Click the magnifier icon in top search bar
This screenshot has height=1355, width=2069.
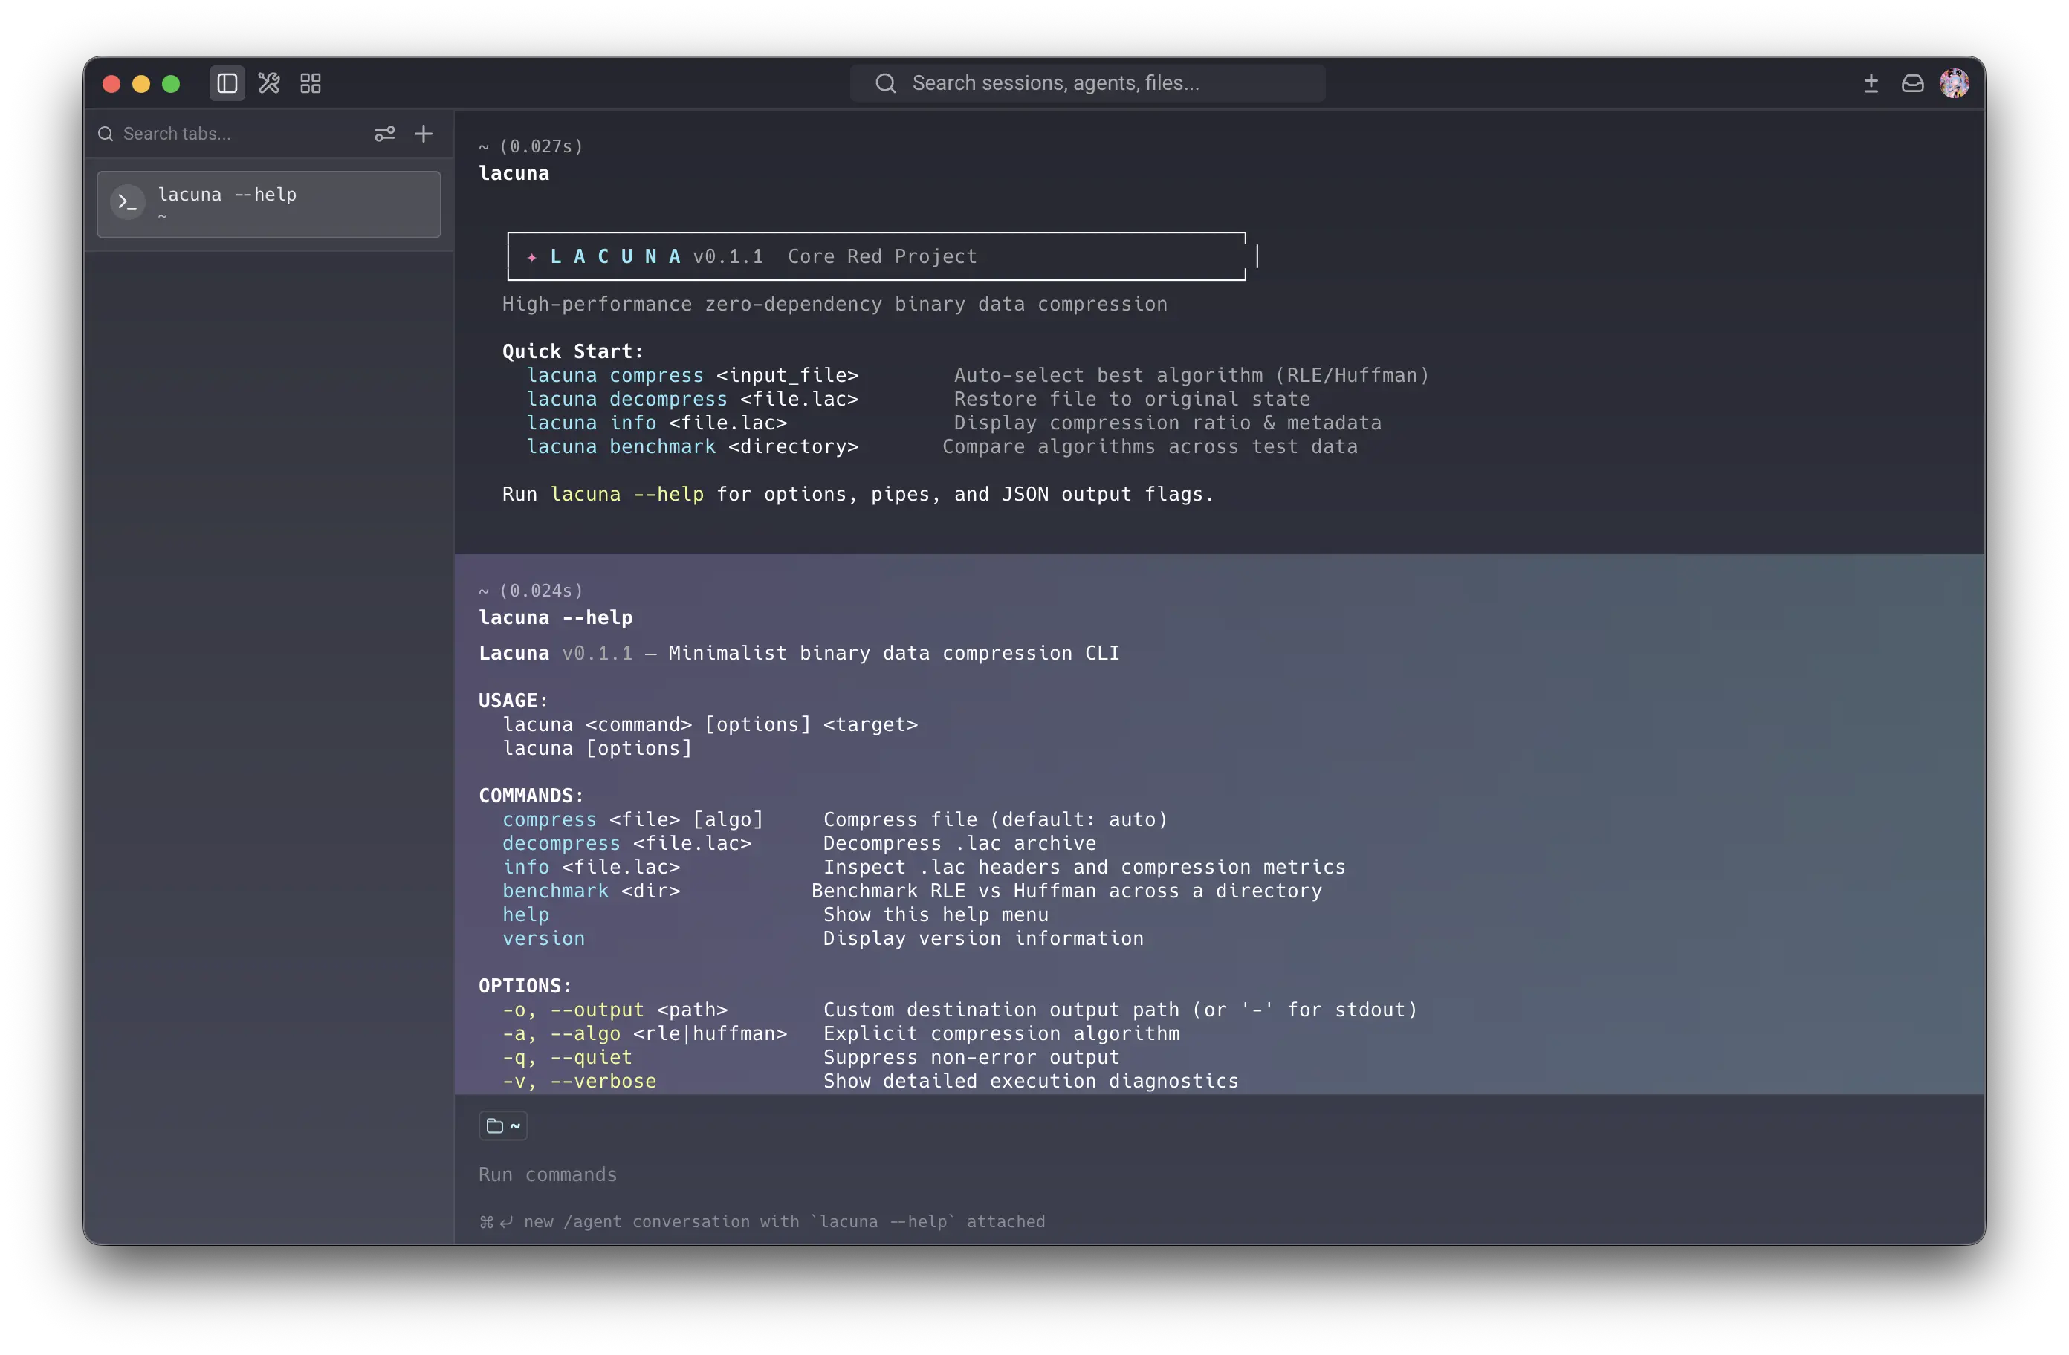tap(885, 83)
